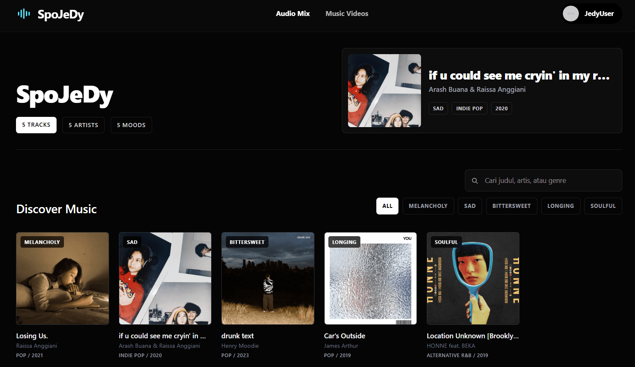Screen dimensions: 635x367
Task: Click the search magnifier icon
Action: [x=475, y=181]
